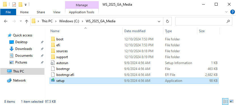Click the Manage contextual tab header
236x105 pixels.
click(x=82, y=5)
